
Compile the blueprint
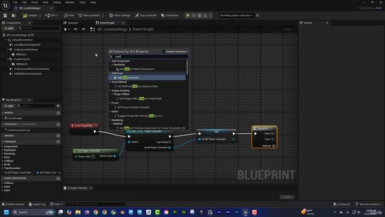click(x=29, y=16)
